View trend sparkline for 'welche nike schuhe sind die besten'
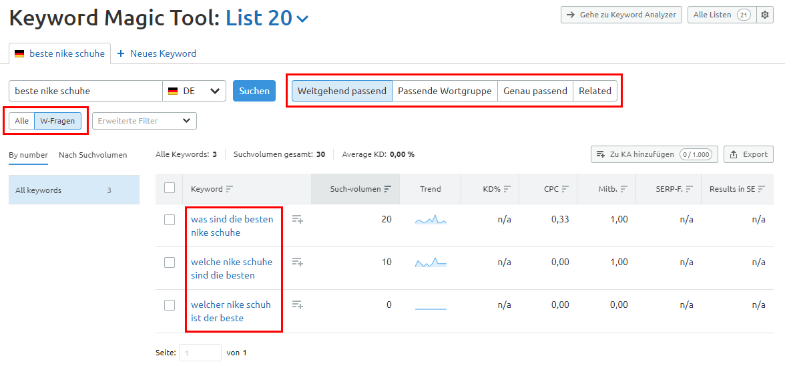785x366 pixels. 431,262
